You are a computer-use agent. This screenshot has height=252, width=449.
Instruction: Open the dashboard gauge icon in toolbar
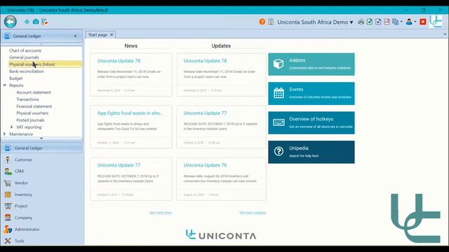(x=36, y=22)
